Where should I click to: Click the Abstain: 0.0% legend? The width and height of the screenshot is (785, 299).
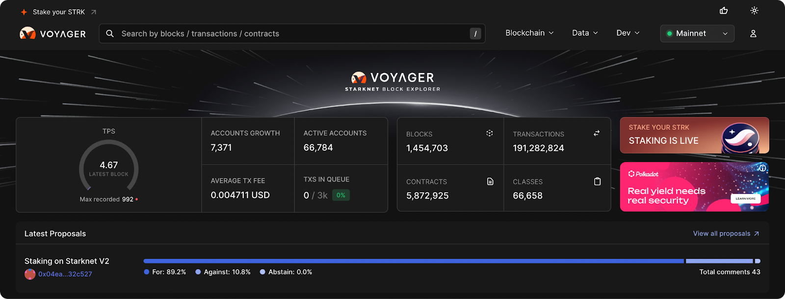286,272
